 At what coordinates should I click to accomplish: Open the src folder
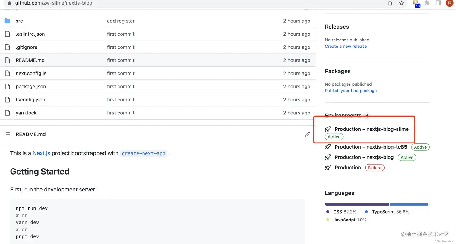19,21
